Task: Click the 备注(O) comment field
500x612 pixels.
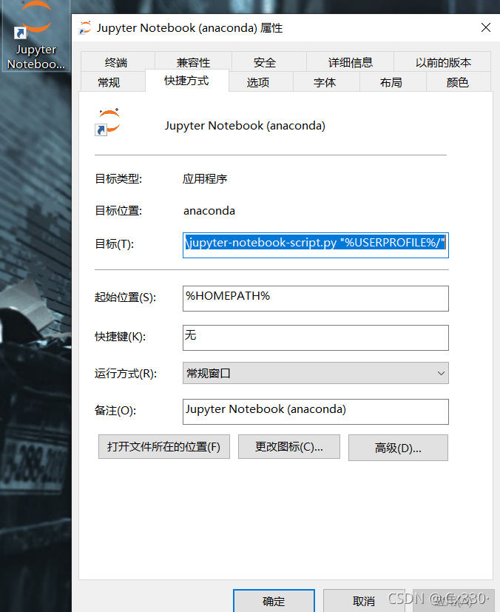Action: pyautogui.click(x=316, y=411)
